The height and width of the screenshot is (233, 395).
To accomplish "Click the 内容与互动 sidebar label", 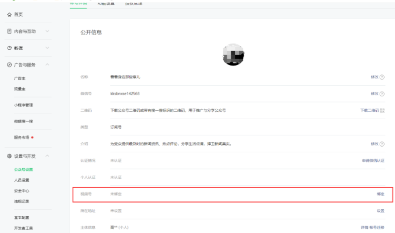I will [25, 32].
